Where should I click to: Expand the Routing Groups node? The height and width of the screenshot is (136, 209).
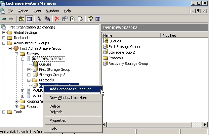pyautogui.click(x=16, y=101)
